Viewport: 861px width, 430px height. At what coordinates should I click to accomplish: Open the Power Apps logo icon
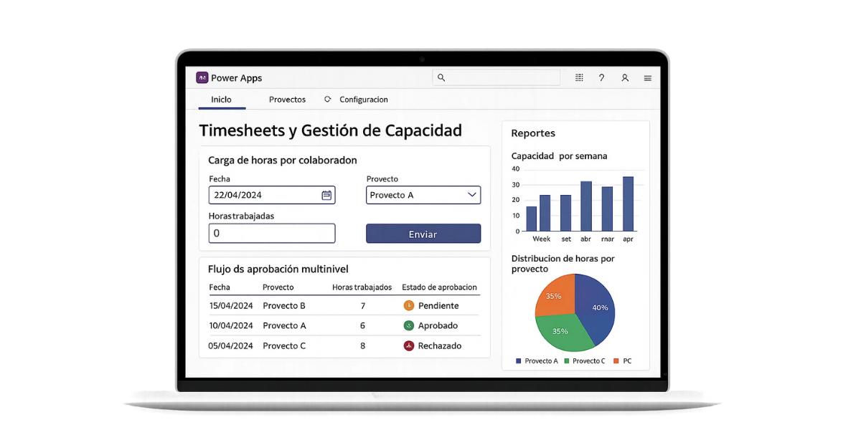[x=203, y=77]
